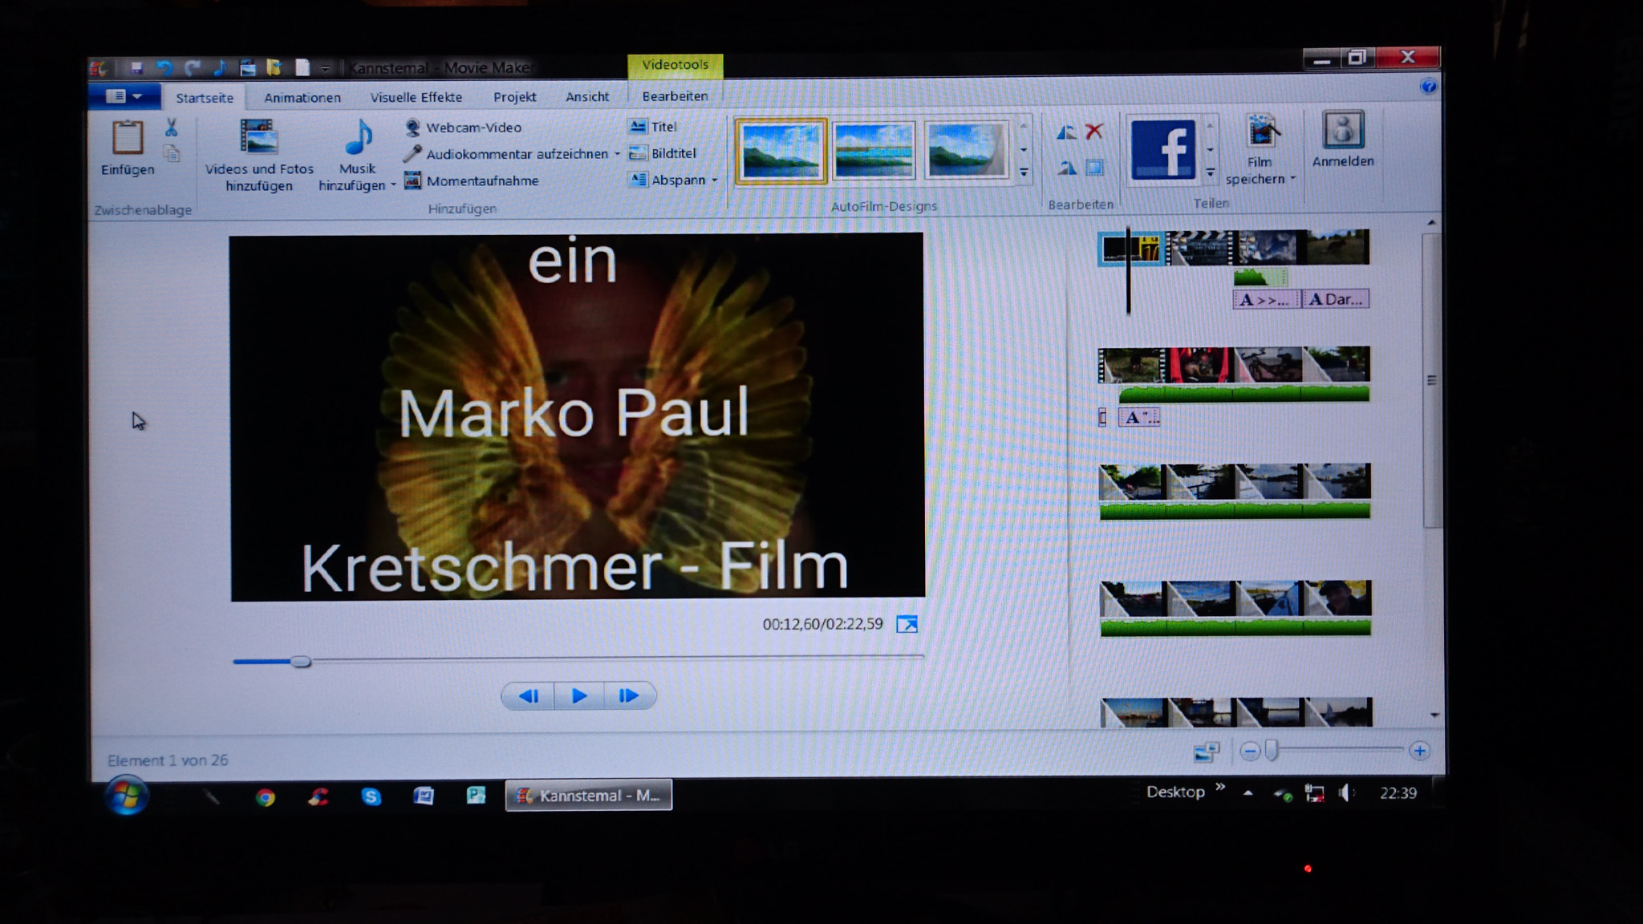Select all items in the storyboard
Screen dimensions: 1643x924
1094,168
